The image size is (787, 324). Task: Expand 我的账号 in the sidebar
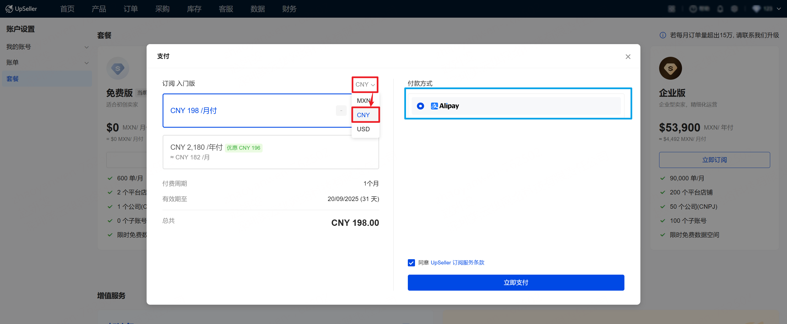click(x=47, y=47)
